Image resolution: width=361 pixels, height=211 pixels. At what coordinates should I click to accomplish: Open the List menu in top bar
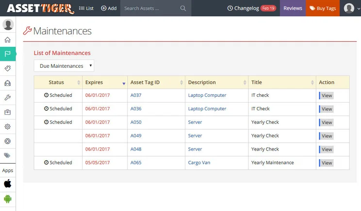click(86, 8)
